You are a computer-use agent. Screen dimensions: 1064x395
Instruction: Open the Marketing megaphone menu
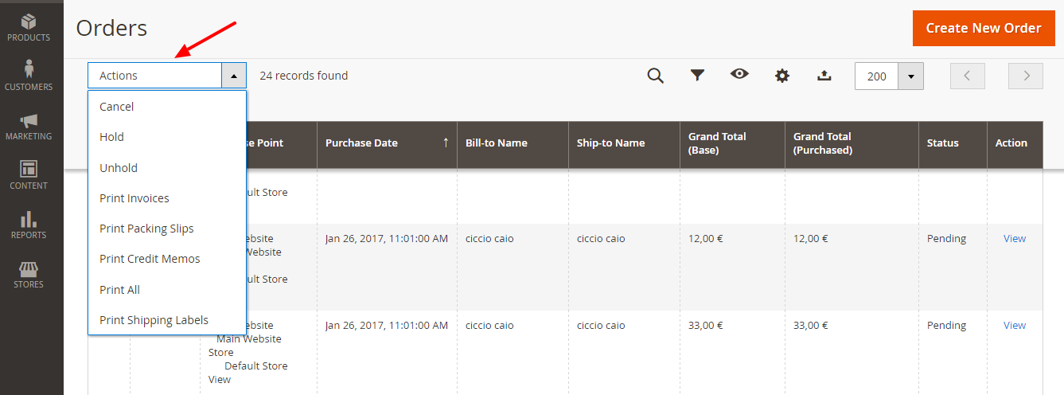pyautogui.click(x=29, y=125)
